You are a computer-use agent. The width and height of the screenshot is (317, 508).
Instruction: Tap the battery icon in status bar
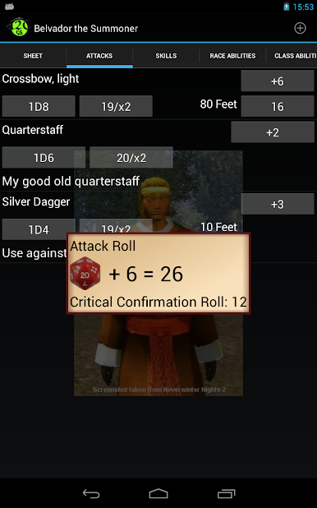[x=287, y=7]
